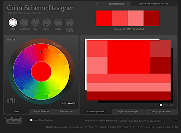The width and height of the screenshot is (181, 133).
Task: Open the Apple Discount Codes link
Action: point(167,127)
